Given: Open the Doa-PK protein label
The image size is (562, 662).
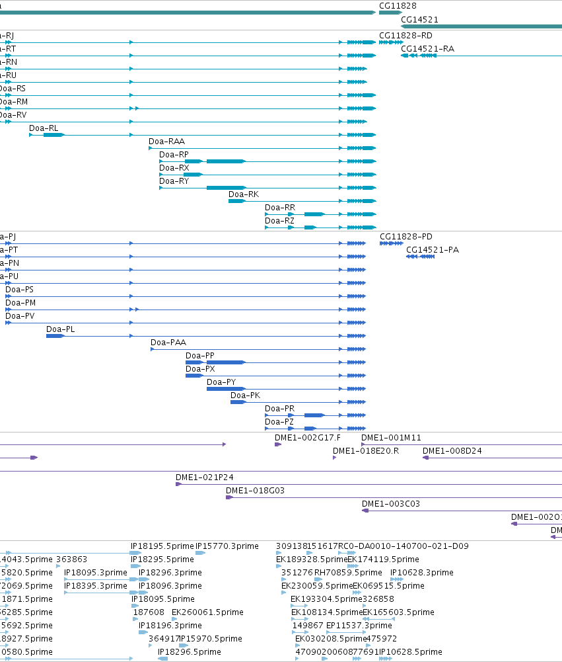Looking at the screenshot, I should pyautogui.click(x=246, y=395).
